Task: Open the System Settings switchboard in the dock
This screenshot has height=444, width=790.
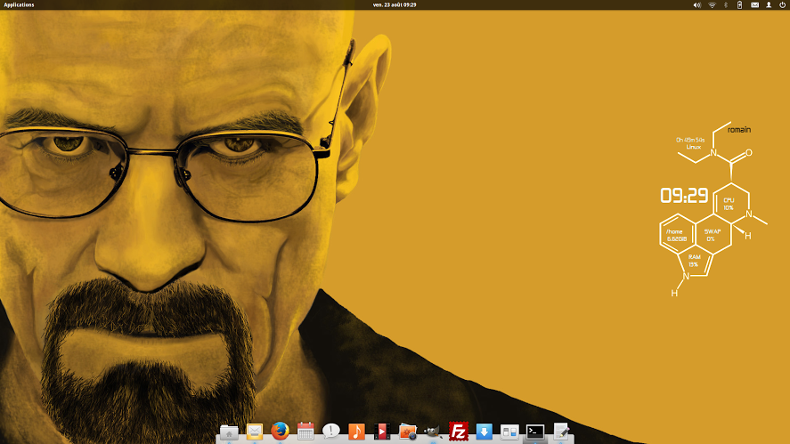Action: coord(509,432)
